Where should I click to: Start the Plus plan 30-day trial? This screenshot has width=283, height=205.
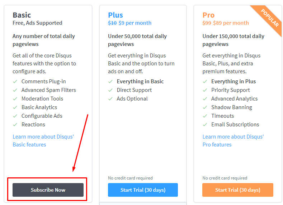(x=143, y=190)
